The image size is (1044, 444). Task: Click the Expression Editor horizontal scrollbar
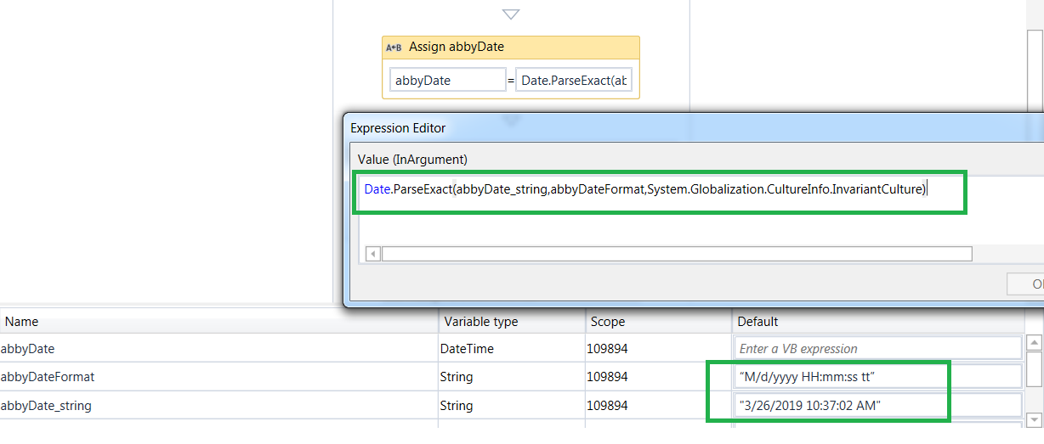(x=677, y=254)
